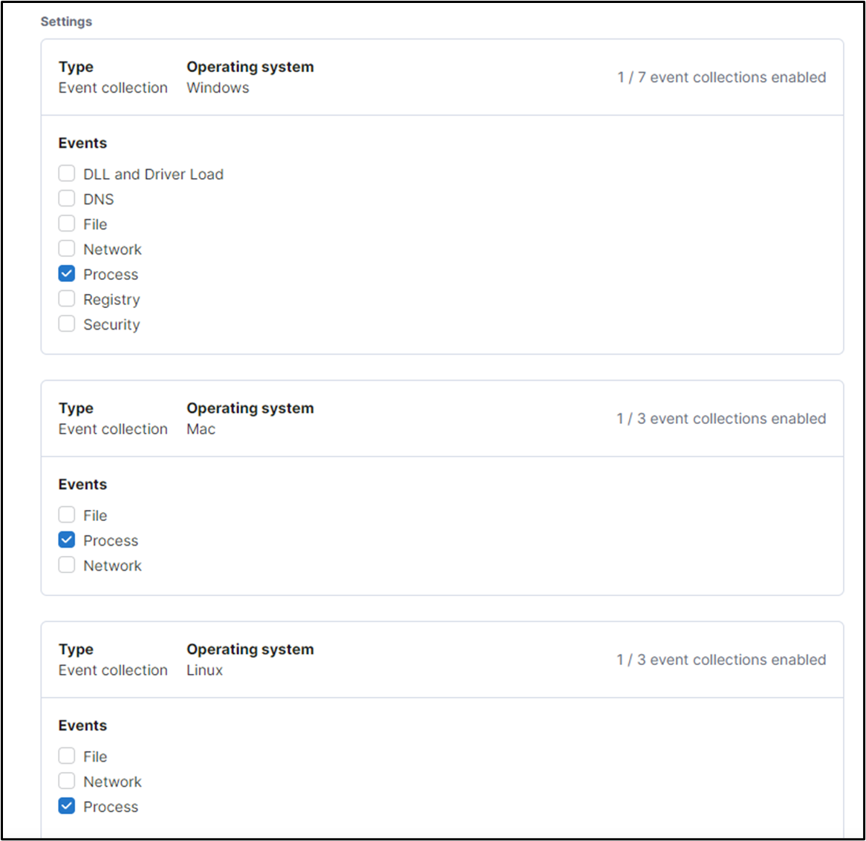Uncheck Process events for Linux
The width and height of the screenshot is (866, 841).
tap(66, 805)
